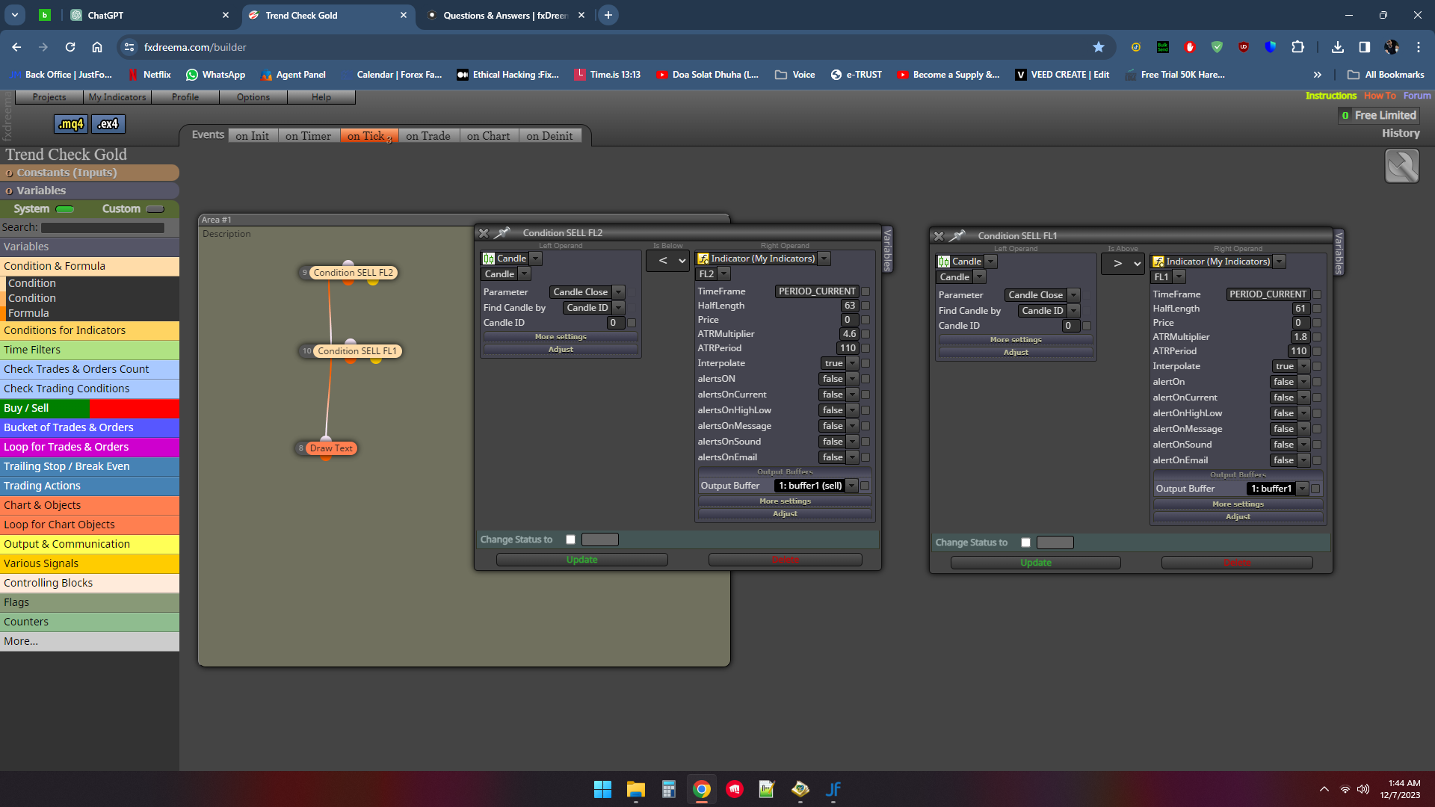This screenshot has height=807, width=1435.
Task: Open Windows Start menu
Action: point(602,789)
